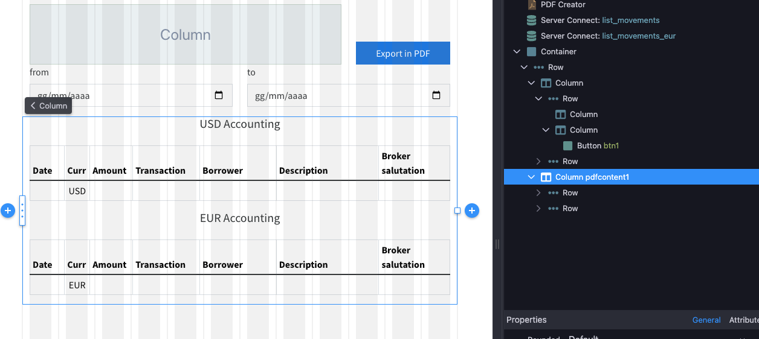Switch to the General properties tab
Viewport: 759px width, 339px height.
(706, 320)
